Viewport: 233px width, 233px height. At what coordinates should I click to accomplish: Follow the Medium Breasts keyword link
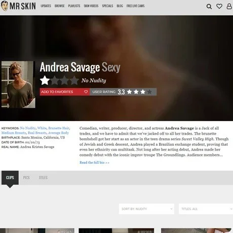(x=14, y=133)
